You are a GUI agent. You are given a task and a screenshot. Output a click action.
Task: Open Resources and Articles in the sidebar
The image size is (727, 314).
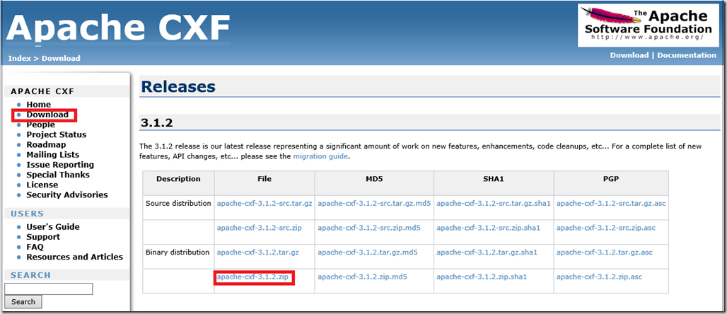click(x=75, y=257)
